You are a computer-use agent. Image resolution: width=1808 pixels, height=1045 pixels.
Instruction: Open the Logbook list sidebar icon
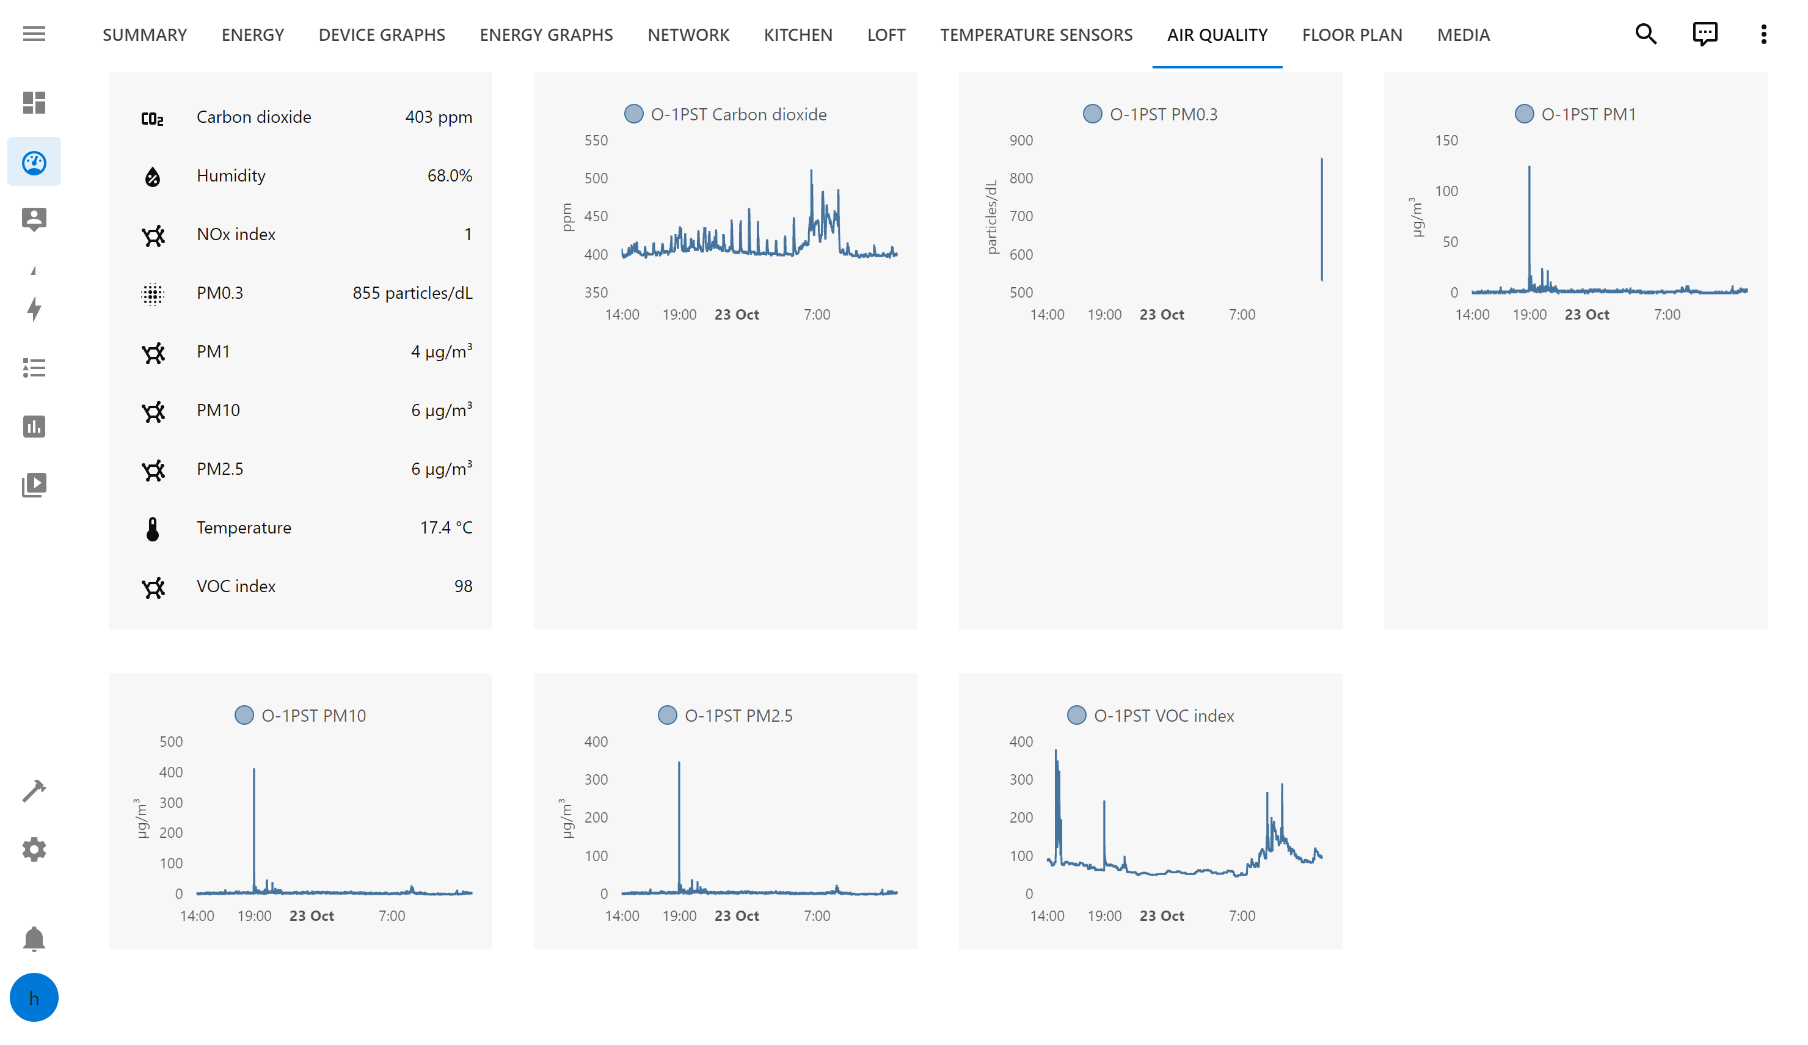34,368
